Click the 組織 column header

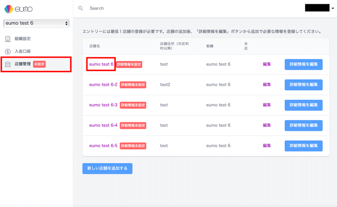tap(210, 46)
